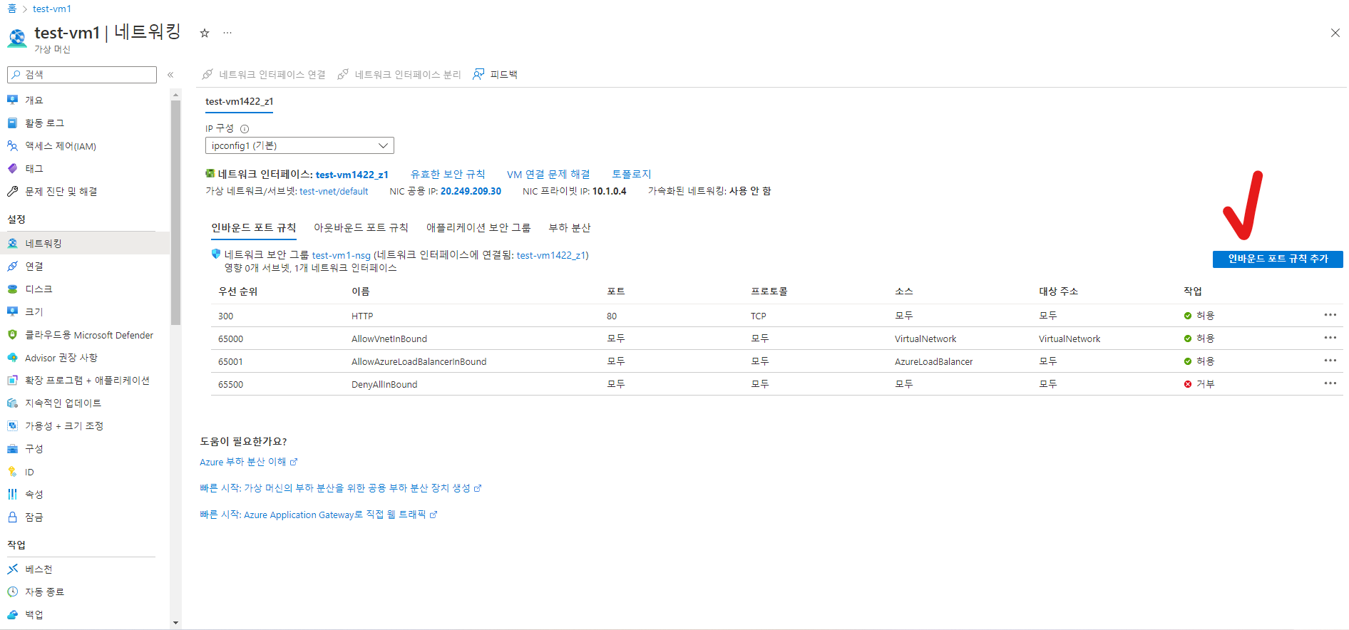This screenshot has width=1349, height=630.
Task: Open the ellipsis menu for the HTTP rule
Action: coord(1330,315)
